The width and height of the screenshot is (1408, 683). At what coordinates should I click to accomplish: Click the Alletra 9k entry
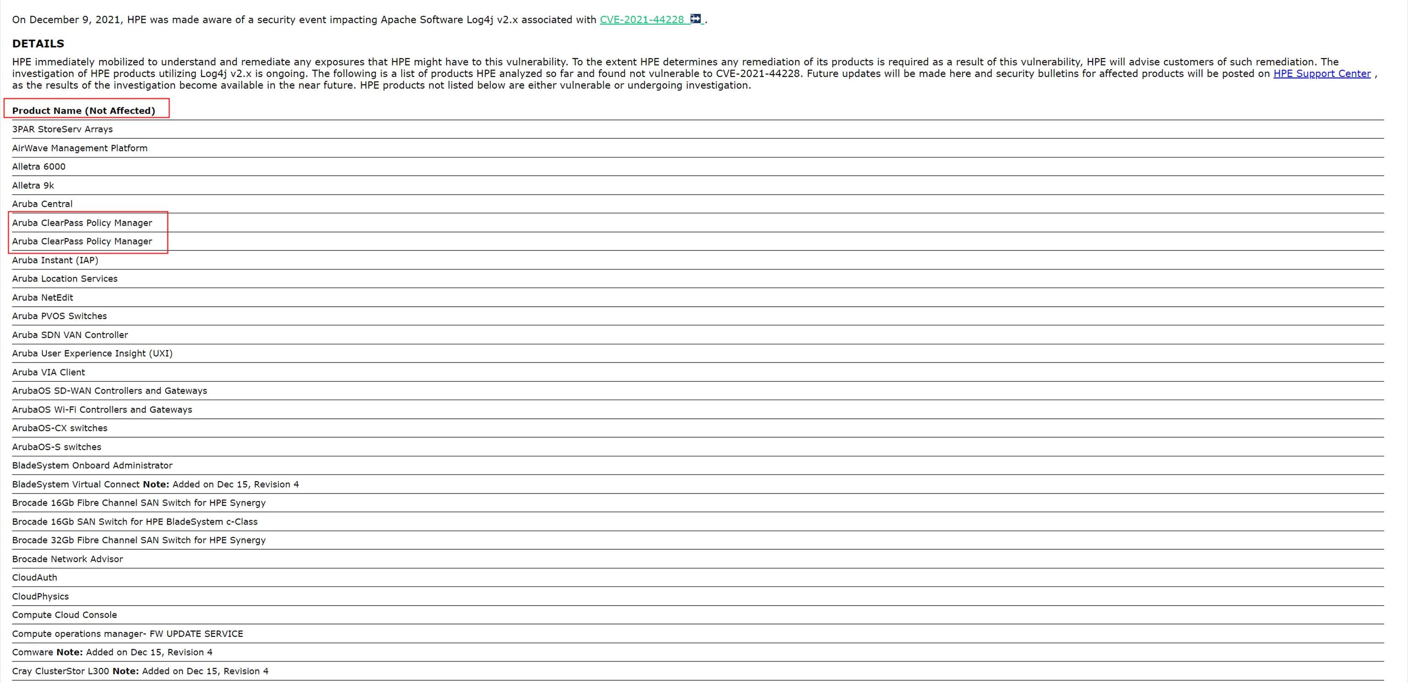coord(33,185)
